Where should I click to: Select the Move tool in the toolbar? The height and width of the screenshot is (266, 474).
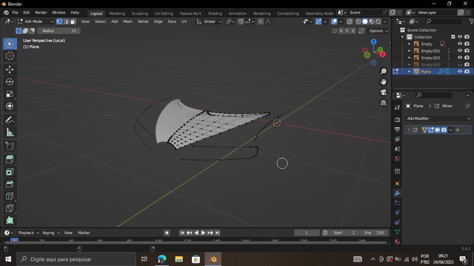tap(10, 70)
